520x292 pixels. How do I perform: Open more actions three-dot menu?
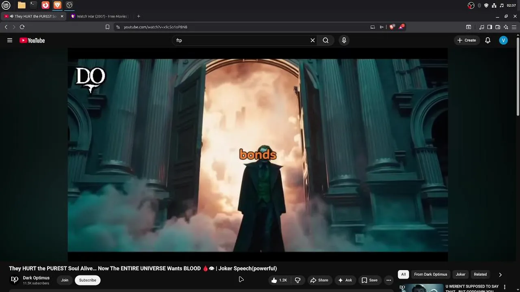[x=389, y=280]
